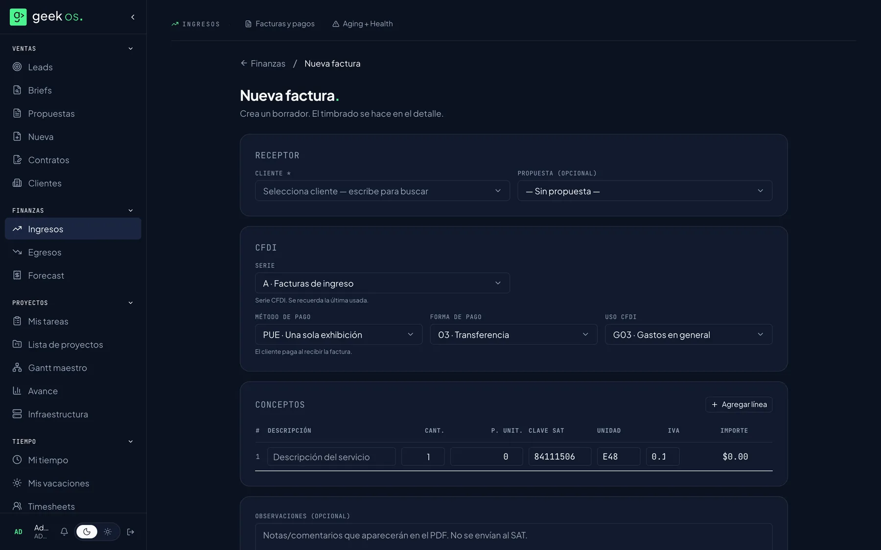The height and width of the screenshot is (550, 881).
Task: Open Egresos in the sidebar
Action: pos(73,252)
